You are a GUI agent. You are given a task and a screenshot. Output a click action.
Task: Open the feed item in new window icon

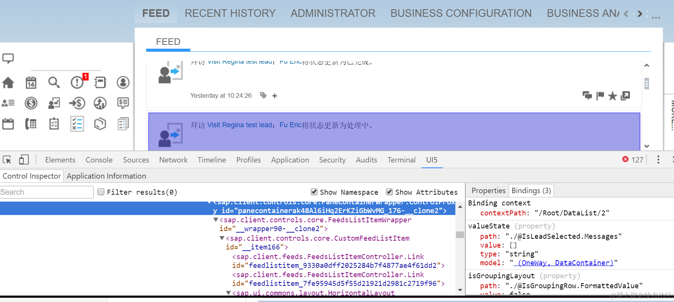coord(625,95)
